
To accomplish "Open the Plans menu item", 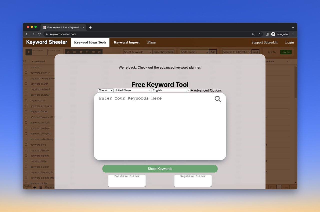I will [151, 42].
